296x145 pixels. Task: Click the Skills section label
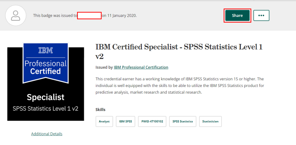pyautogui.click(x=101, y=110)
